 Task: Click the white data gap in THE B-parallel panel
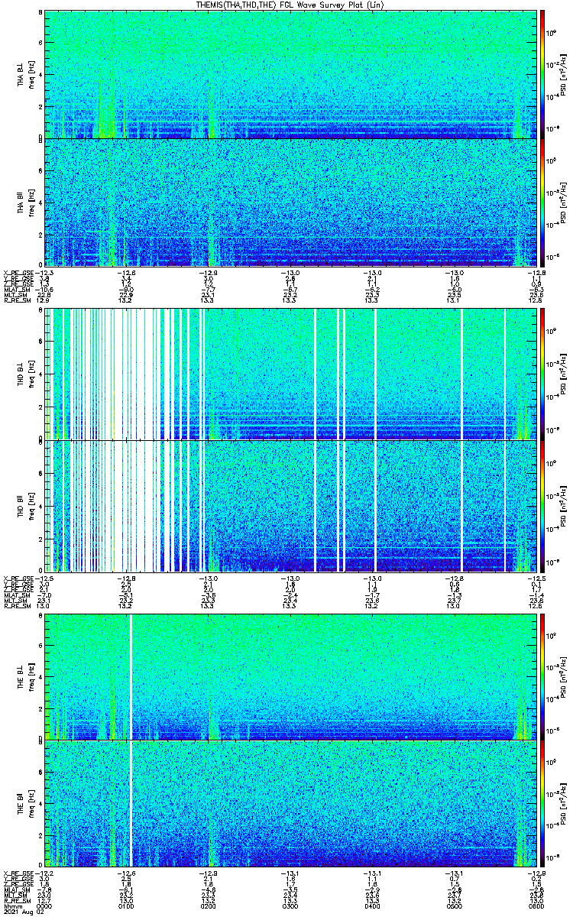click(131, 802)
